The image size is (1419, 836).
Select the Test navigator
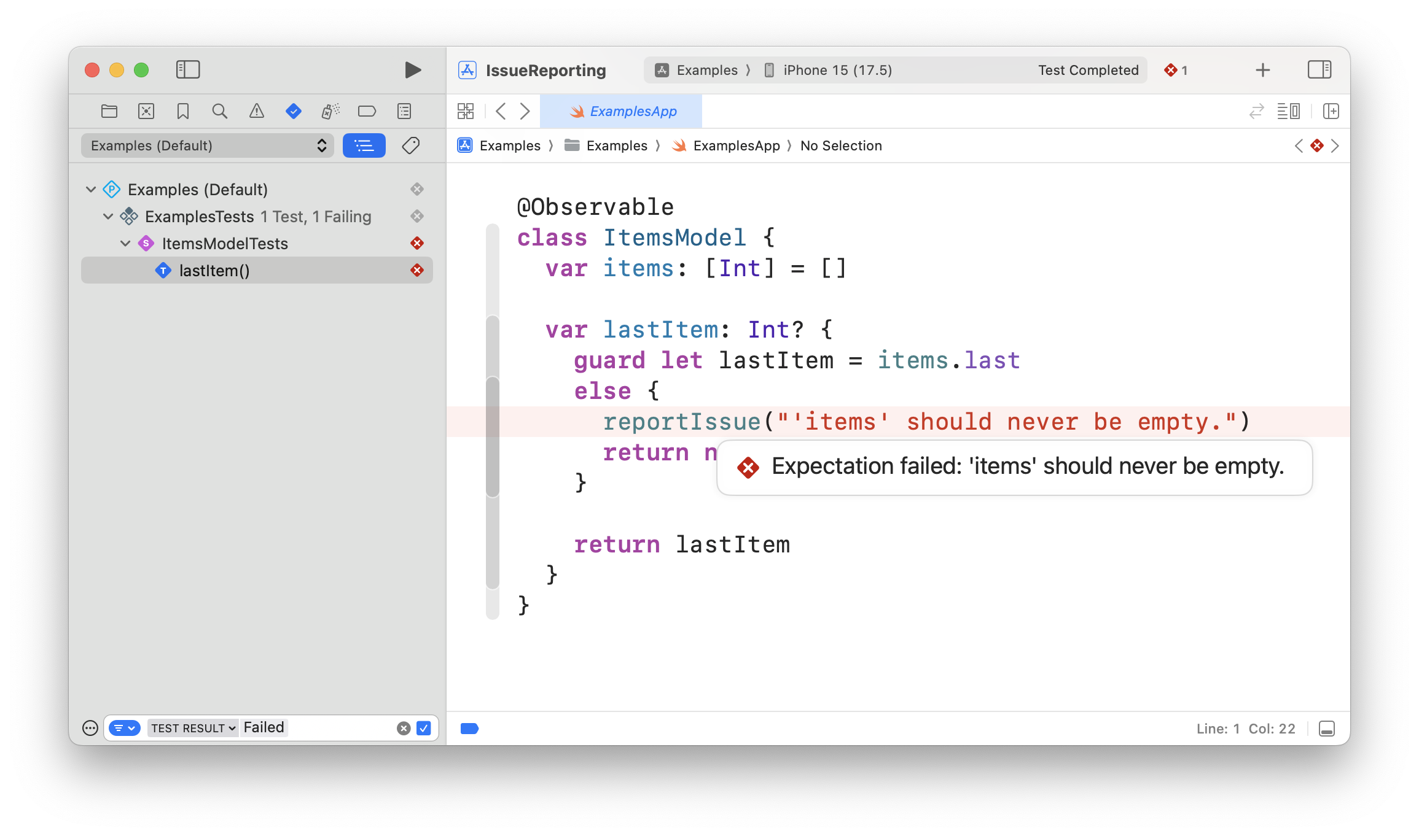(x=294, y=111)
